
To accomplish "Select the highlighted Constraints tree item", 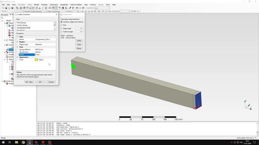I will [x=11, y=50].
